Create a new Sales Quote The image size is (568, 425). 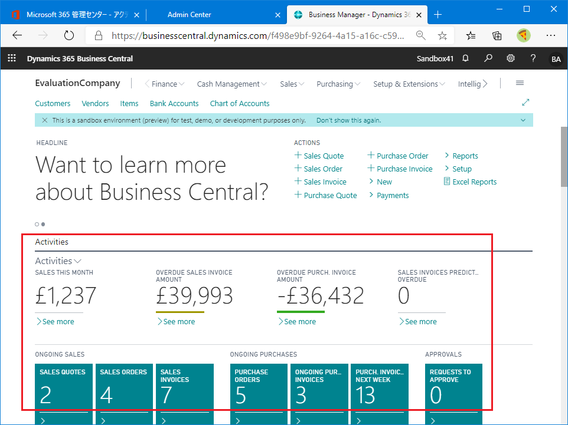319,156
